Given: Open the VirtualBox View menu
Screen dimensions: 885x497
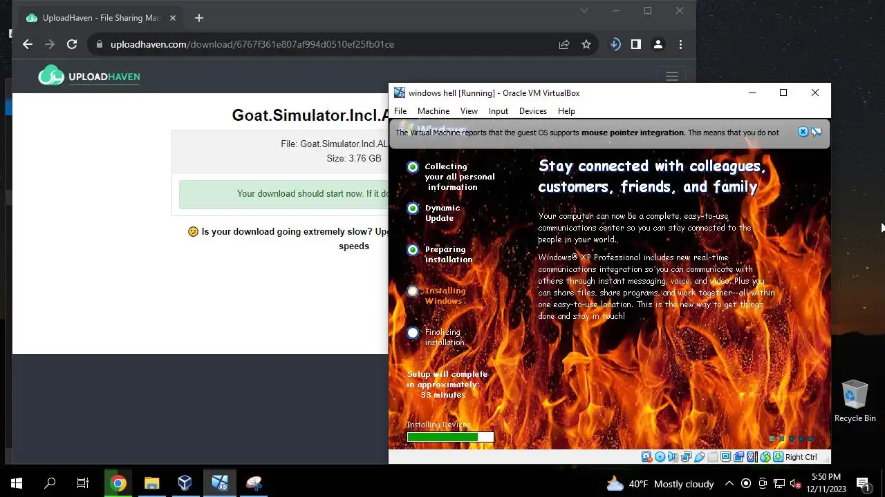Looking at the screenshot, I should pyautogui.click(x=469, y=111).
